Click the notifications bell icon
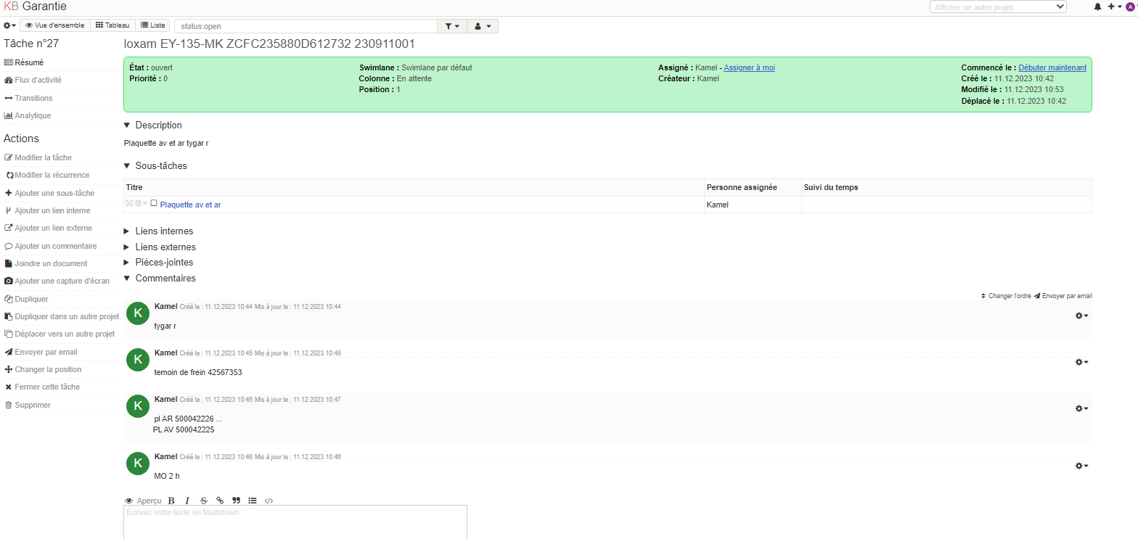Viewport: 1138px width, 539px height. (x=1097, y=7)
